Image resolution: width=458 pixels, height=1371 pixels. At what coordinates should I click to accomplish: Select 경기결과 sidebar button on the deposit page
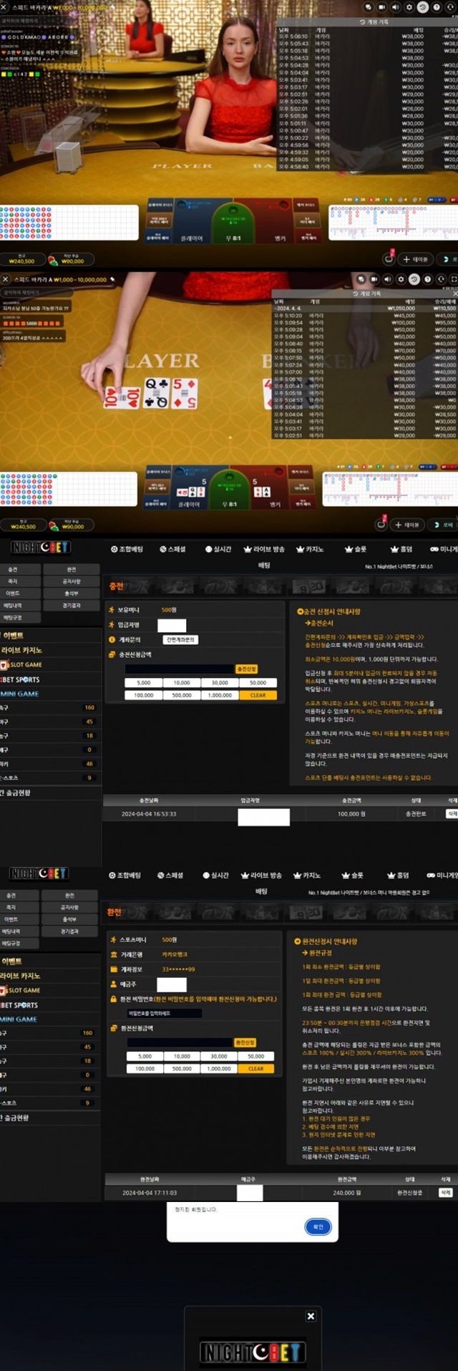(x=71, y=606)
